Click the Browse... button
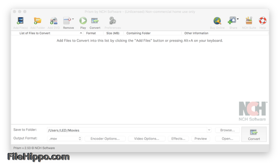This screenshot has width=280, height=165. pyautogui.click(x=227, y=130)
